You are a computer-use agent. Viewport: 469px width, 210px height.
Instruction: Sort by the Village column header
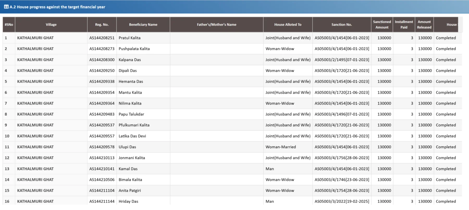pyautogui.click(x=51, y=25)
